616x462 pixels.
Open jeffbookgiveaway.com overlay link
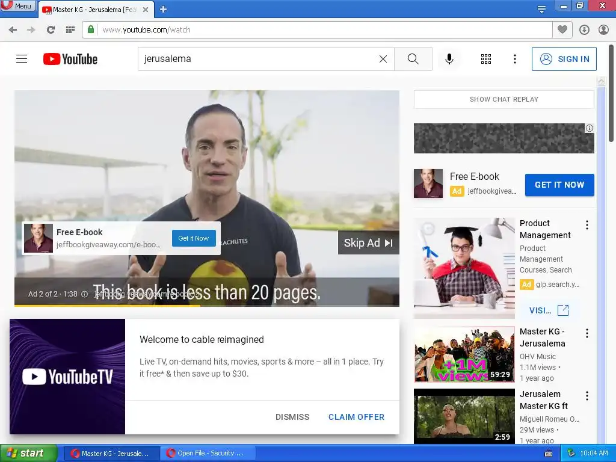click(x=108, y=244)
